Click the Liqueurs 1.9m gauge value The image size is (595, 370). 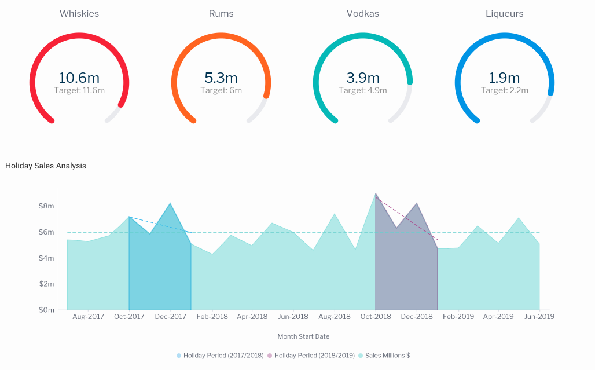[x=505, y=78]
